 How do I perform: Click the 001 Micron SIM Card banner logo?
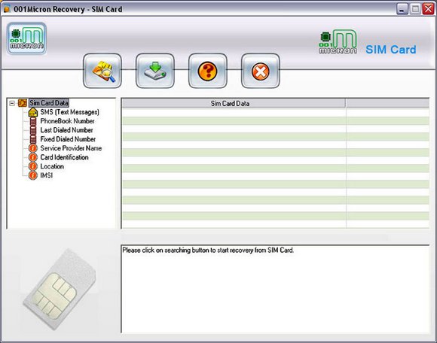368,43
